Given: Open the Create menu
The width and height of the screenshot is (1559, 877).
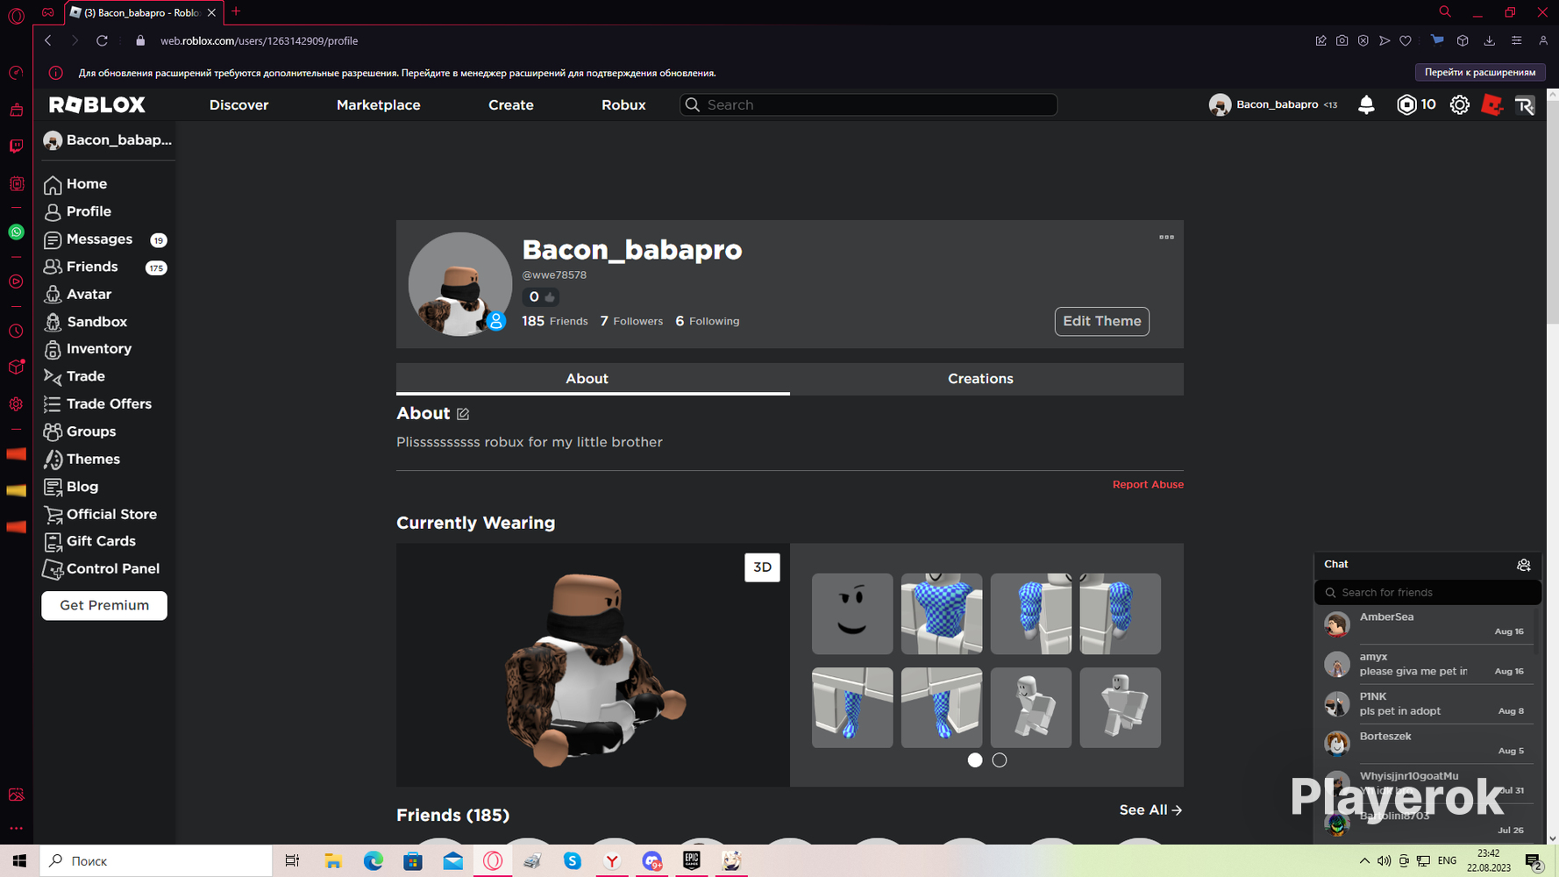Looking at the screenshot, I should click(x=510, y=104).
